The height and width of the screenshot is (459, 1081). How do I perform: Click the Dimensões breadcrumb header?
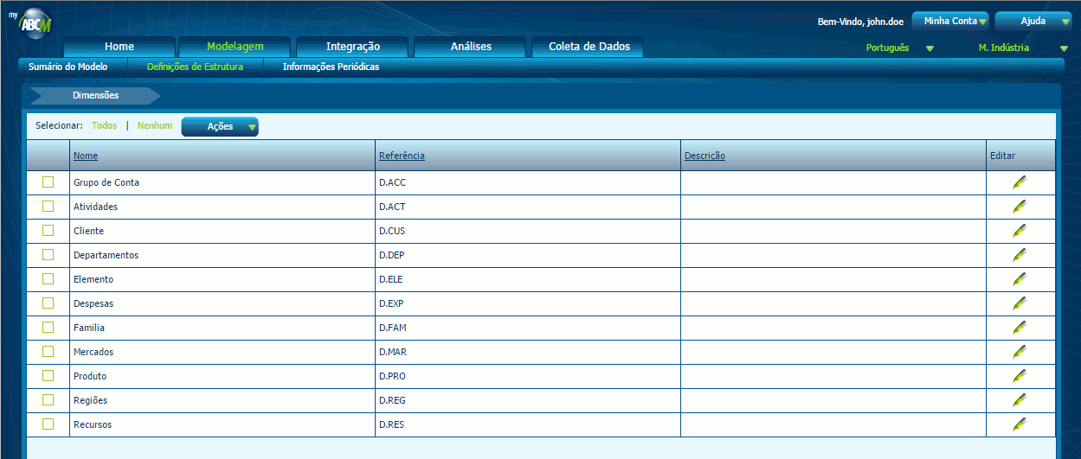point(95,95)
